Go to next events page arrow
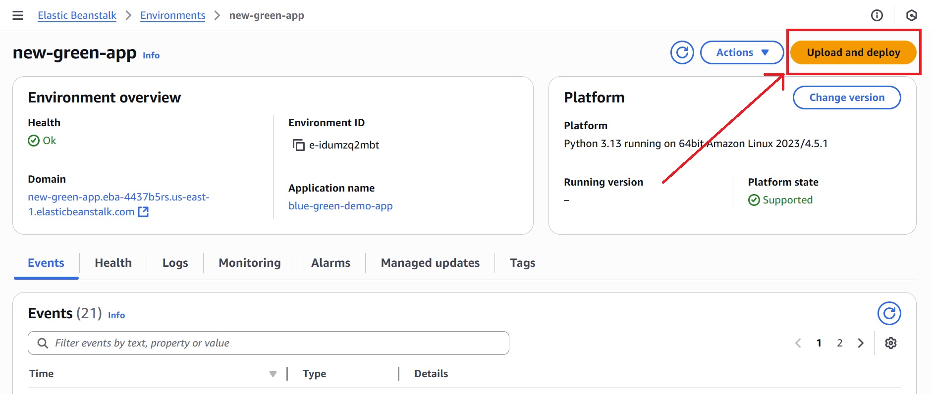 tap(861, 343)
